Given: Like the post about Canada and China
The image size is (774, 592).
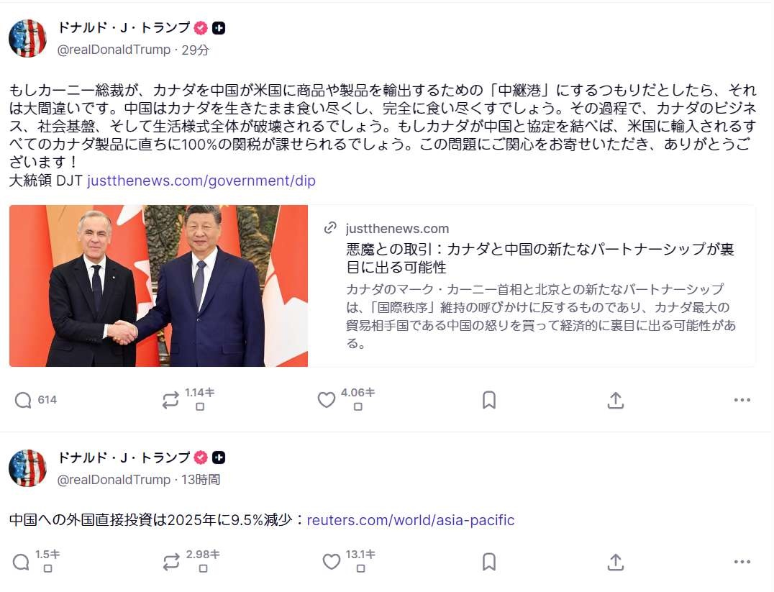Looking at the screenshot, I should [x=327, y=400].
